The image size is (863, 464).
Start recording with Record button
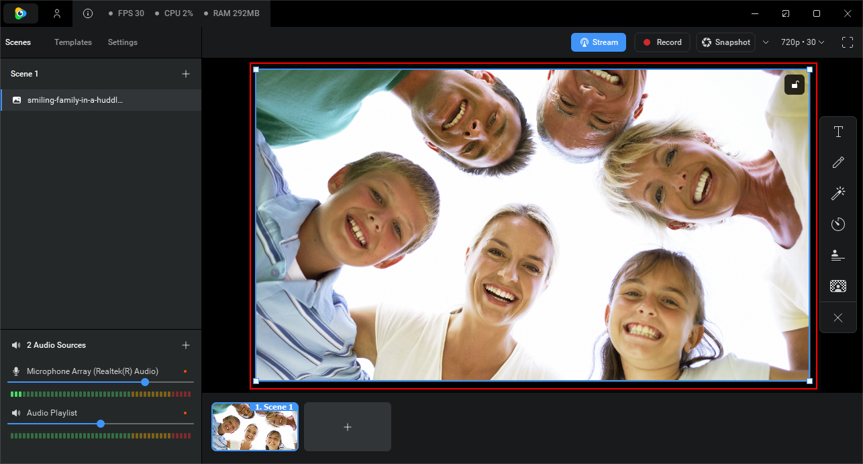click(x=662, y=42)
